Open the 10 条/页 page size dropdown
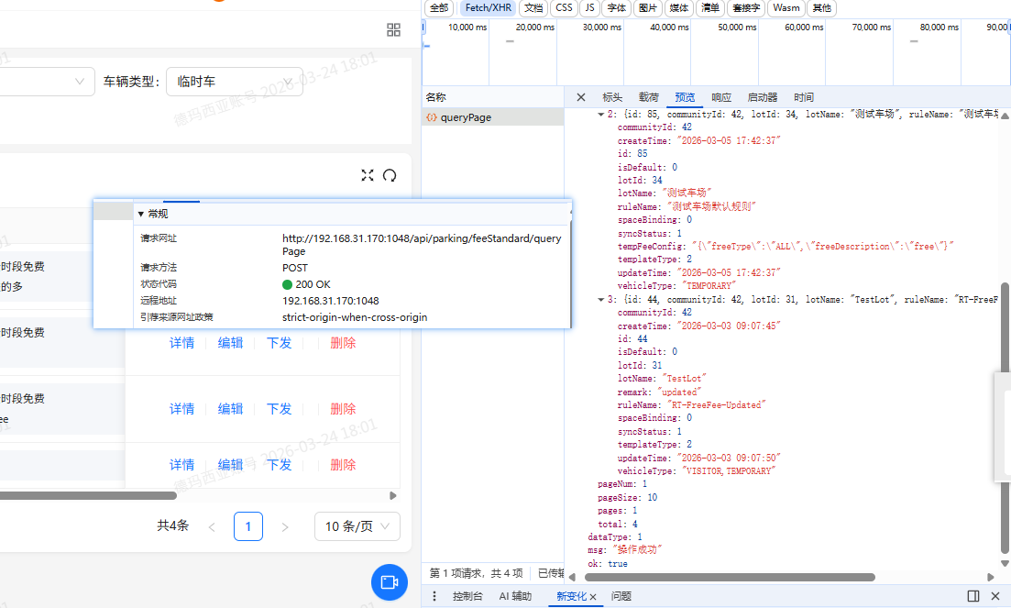The image size is (1011, 608). coord(357,526)
